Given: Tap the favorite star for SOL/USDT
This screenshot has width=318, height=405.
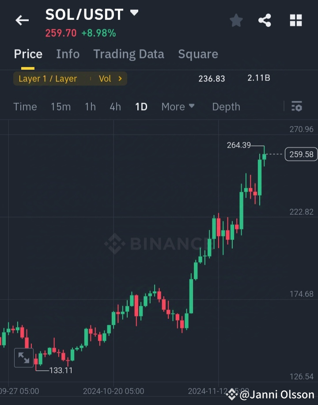Looking at the screenshot, I should [x=236, y=20].
